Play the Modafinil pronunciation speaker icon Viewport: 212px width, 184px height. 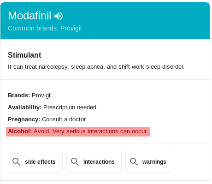point(59,16)
